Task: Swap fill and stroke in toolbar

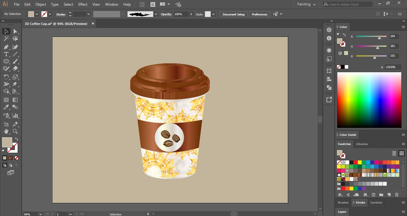Action: click(x=17, y=139)
